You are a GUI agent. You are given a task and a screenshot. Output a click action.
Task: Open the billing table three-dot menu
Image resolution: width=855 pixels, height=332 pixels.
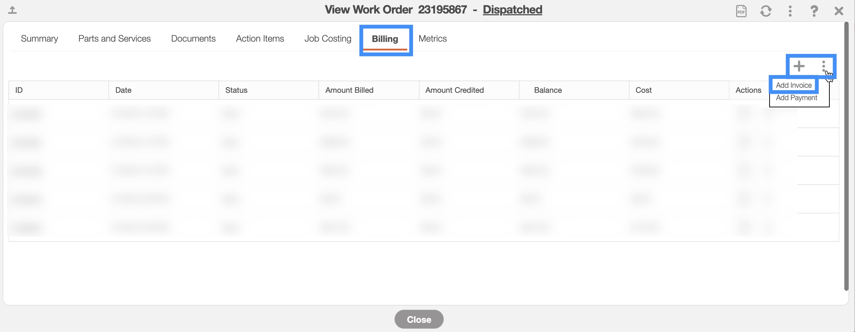[x=823, y=66]
